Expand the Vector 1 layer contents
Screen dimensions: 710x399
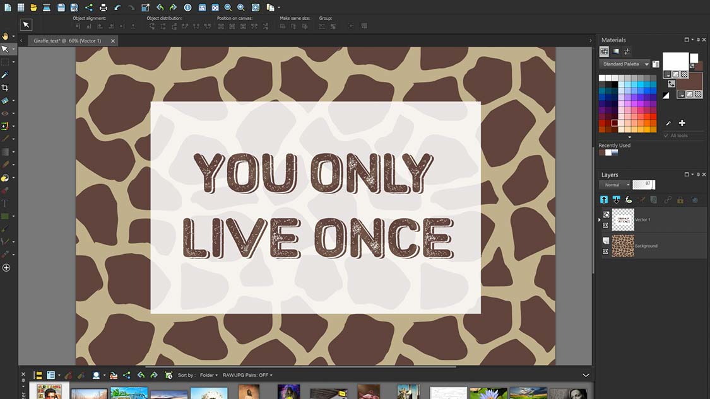point(599,219)
